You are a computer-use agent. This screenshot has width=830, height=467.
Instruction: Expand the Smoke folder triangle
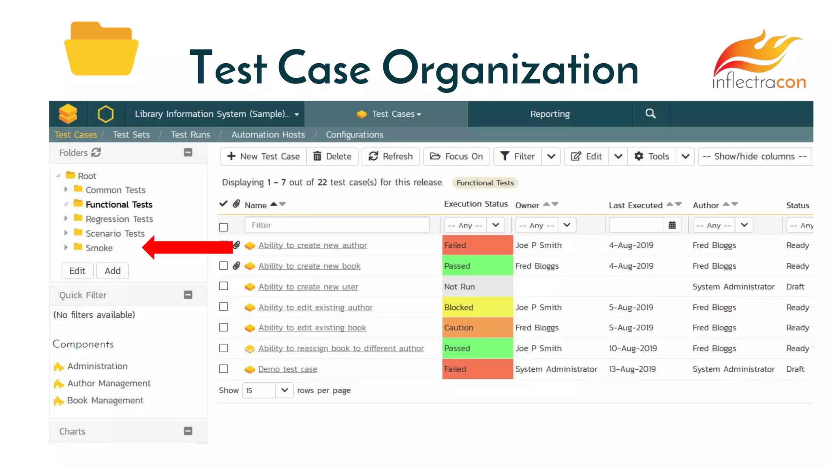click(66, 247)
